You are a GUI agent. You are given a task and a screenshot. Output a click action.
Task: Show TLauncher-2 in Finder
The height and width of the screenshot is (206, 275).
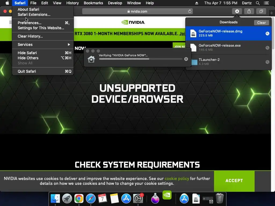(267, 62)
